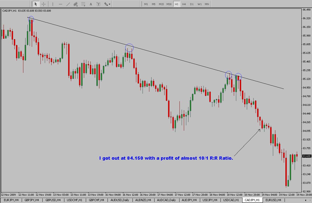
Task: Choose the horizontal line drawing tool
Action: point(60,4)
